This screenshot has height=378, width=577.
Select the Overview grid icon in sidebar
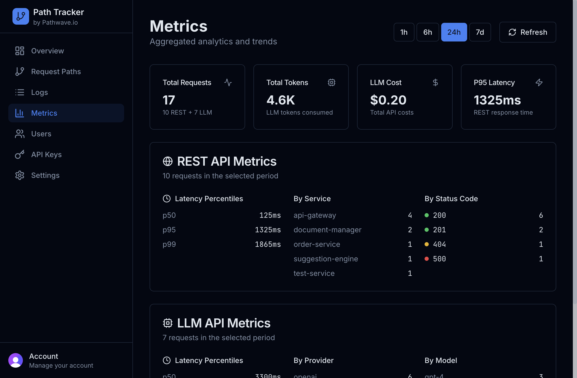pos(19,51)
